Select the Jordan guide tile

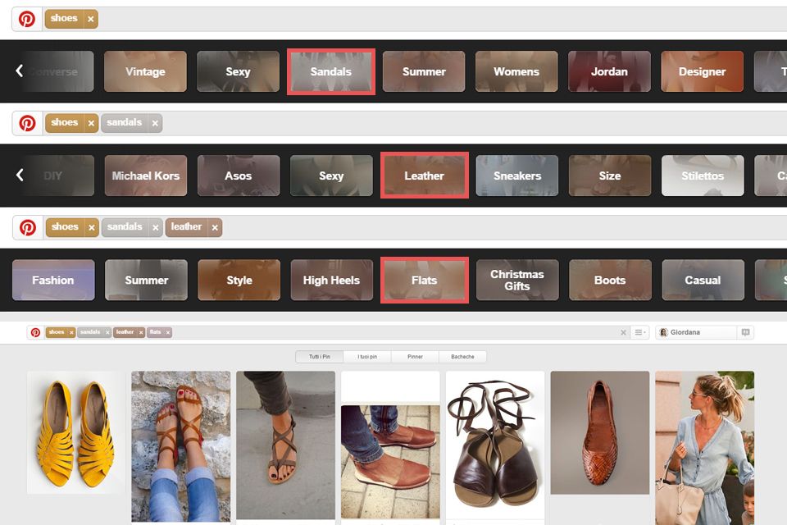pos(609,71)
